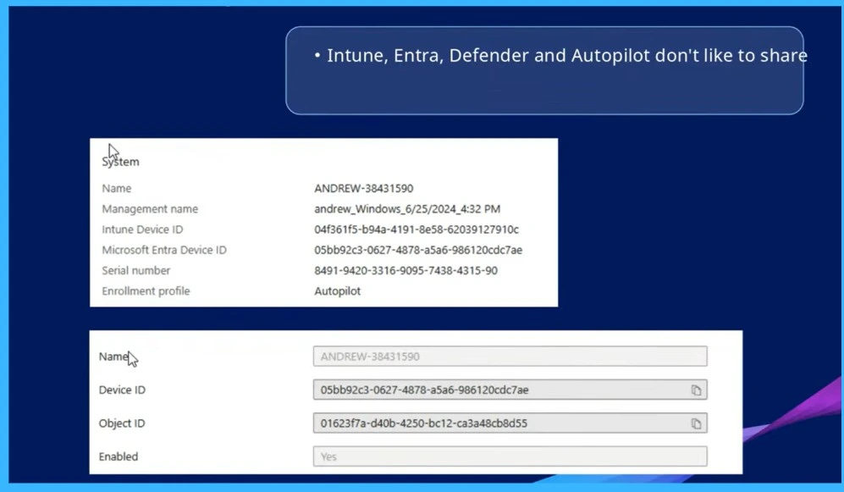Image resolution: width=844 pixels, height=492 pixels.
Task: Select the Enabled field showing Yes
Action: pos(508,456)
